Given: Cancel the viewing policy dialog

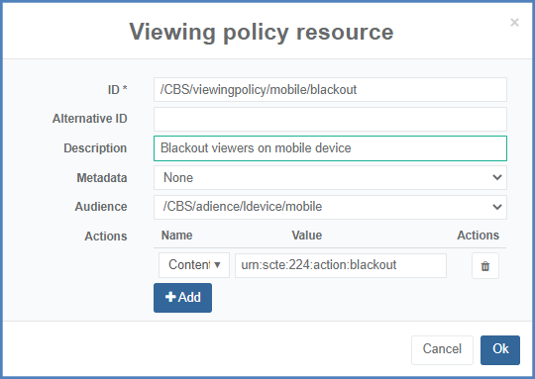Looking at the screenshot, I should (442, 350).
